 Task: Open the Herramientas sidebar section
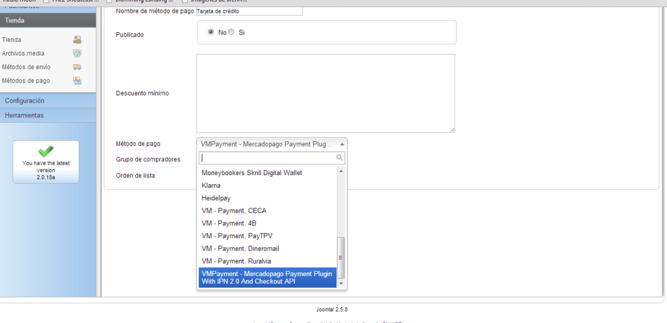(48, 115)
